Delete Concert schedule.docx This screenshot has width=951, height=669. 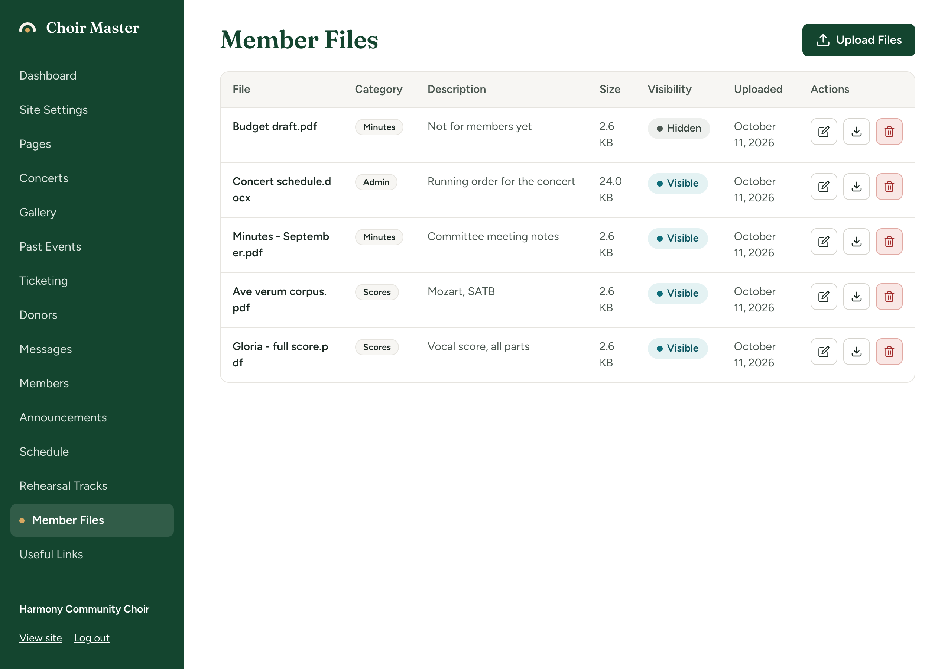889,187
